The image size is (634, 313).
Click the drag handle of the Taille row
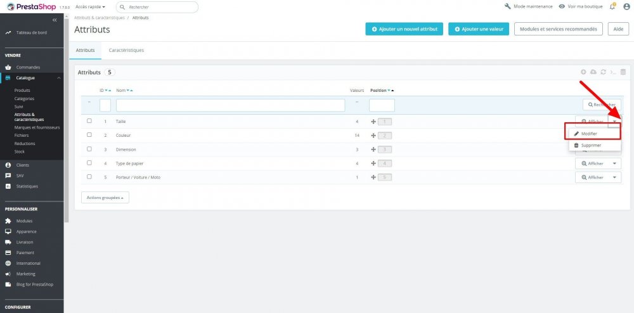tap(373, 122)
